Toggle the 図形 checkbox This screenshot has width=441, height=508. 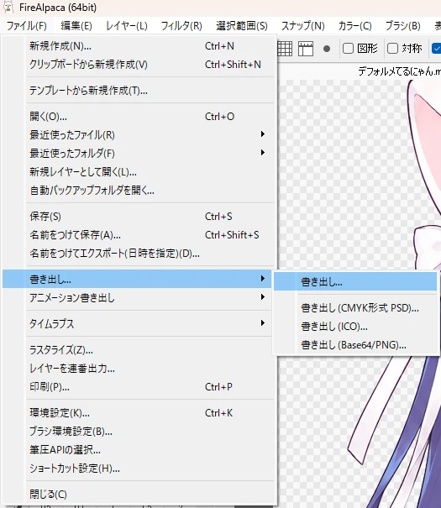pyautogui.click(x=348, y=49)
